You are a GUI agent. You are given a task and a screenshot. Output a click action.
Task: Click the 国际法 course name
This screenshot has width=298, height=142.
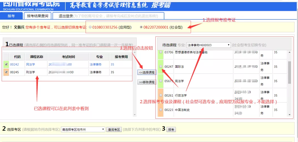pos(179,67)
